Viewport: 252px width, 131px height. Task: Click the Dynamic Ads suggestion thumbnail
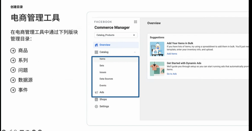pyautogui.click(x=157, y=69)
